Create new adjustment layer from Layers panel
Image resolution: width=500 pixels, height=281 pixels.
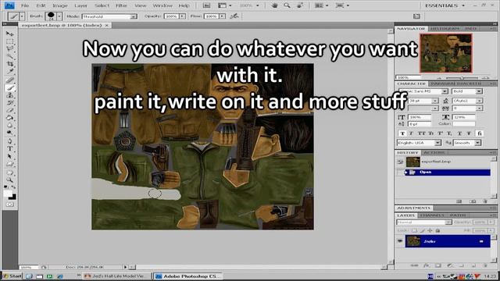point(450,265)
